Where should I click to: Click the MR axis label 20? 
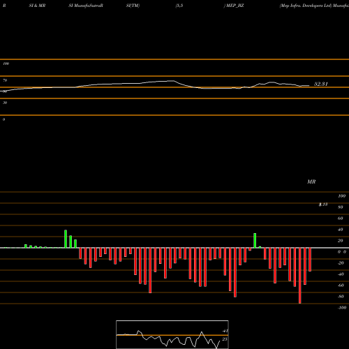(341, 241)
